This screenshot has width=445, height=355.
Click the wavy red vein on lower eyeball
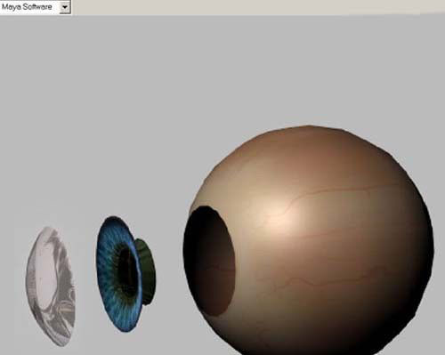click(336, 278)
